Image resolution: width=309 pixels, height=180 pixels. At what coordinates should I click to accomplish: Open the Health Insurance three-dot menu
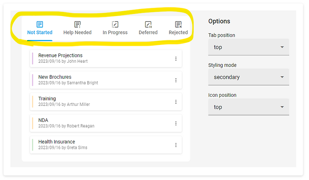pos(176,145)
